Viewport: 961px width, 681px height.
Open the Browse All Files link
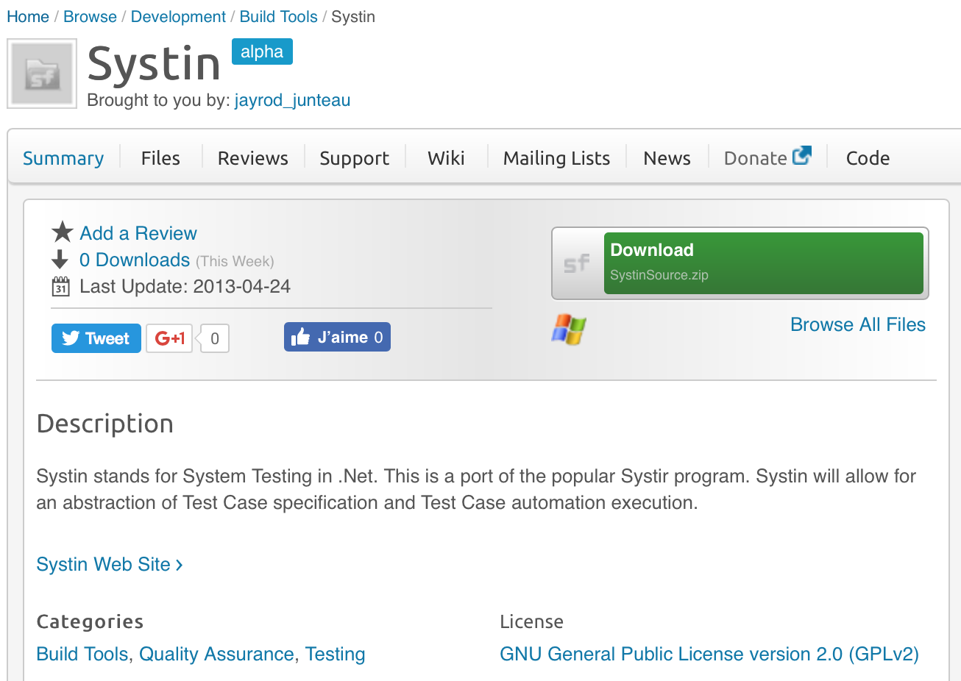[x=857, y=324]
